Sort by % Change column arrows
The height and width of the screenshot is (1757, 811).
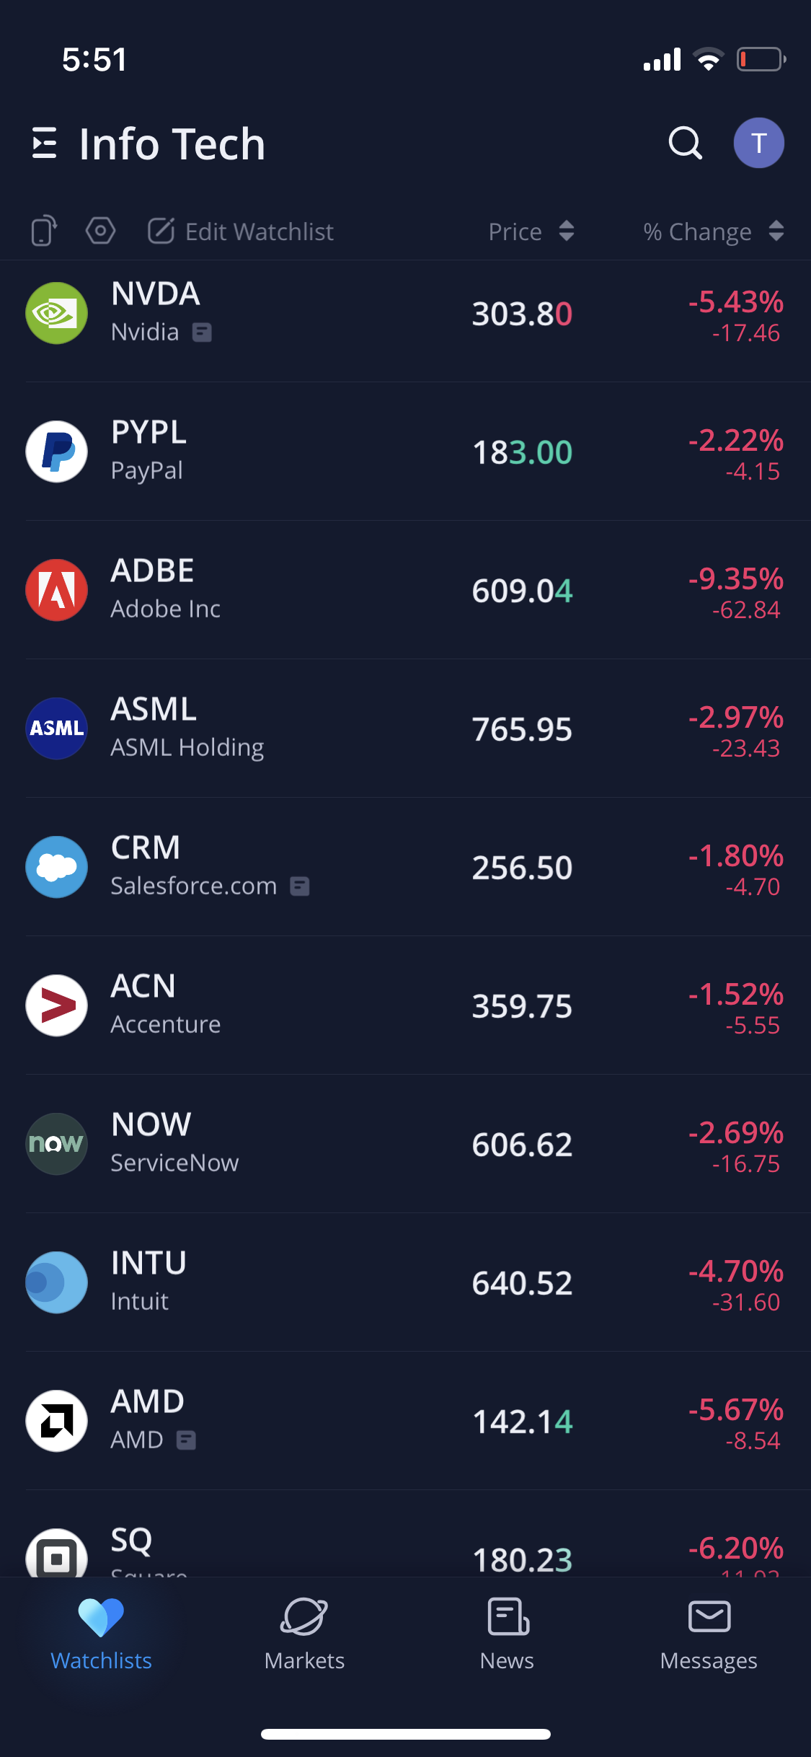click(x=776, y=232)
